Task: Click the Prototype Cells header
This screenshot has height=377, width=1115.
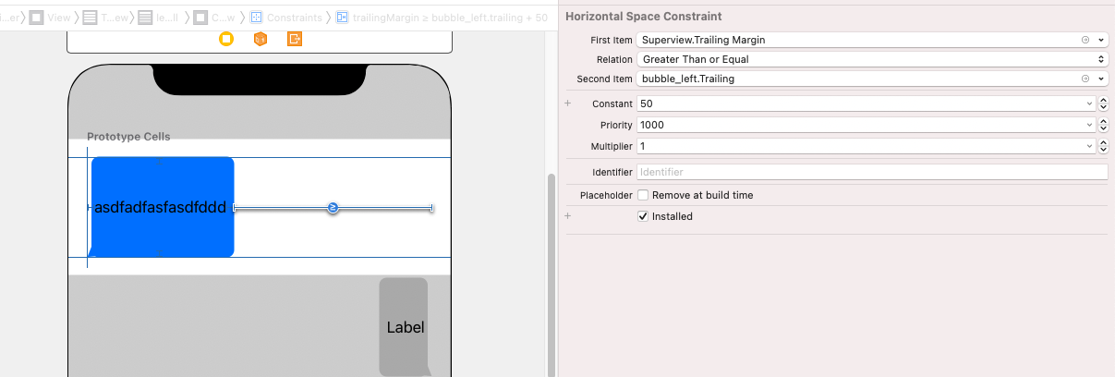Action: (128, 137)
